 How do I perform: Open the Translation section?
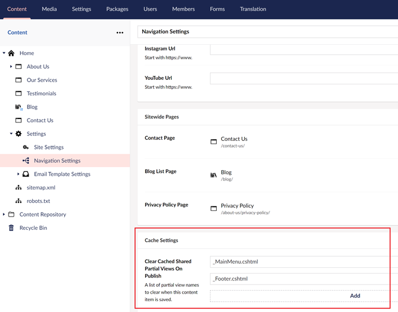pyautogui.click(x=253, y=9)
